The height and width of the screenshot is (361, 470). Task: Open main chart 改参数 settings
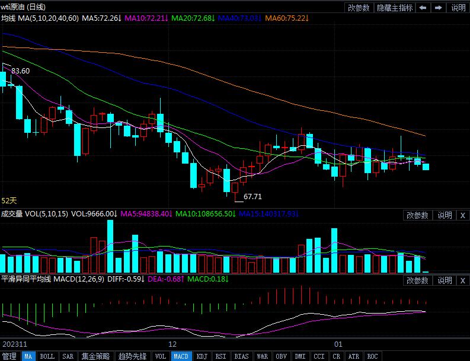click(359, 8)
